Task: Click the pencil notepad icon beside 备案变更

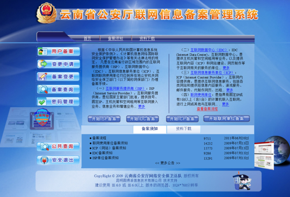Action: click(x=42, y=76)
